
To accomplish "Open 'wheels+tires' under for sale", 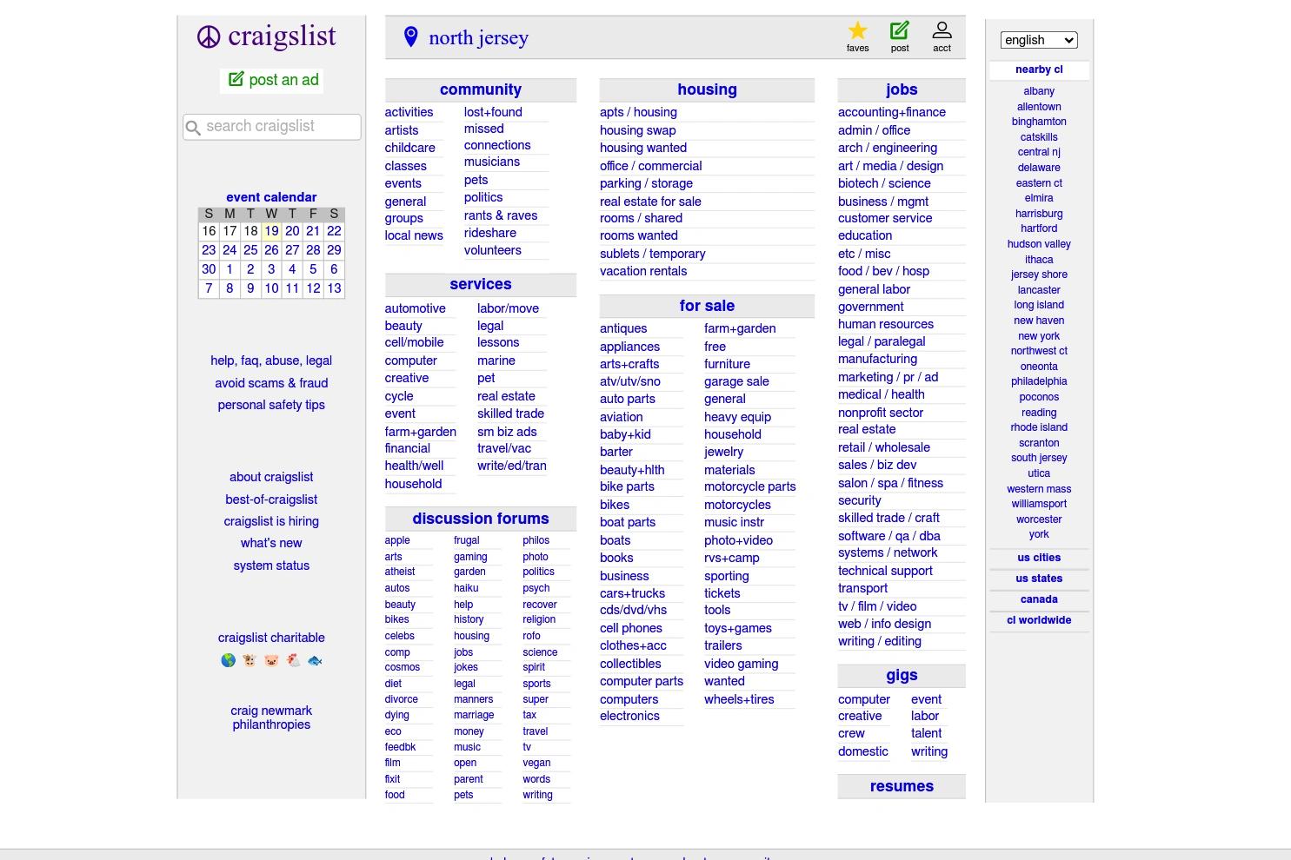I will (739, 699).
